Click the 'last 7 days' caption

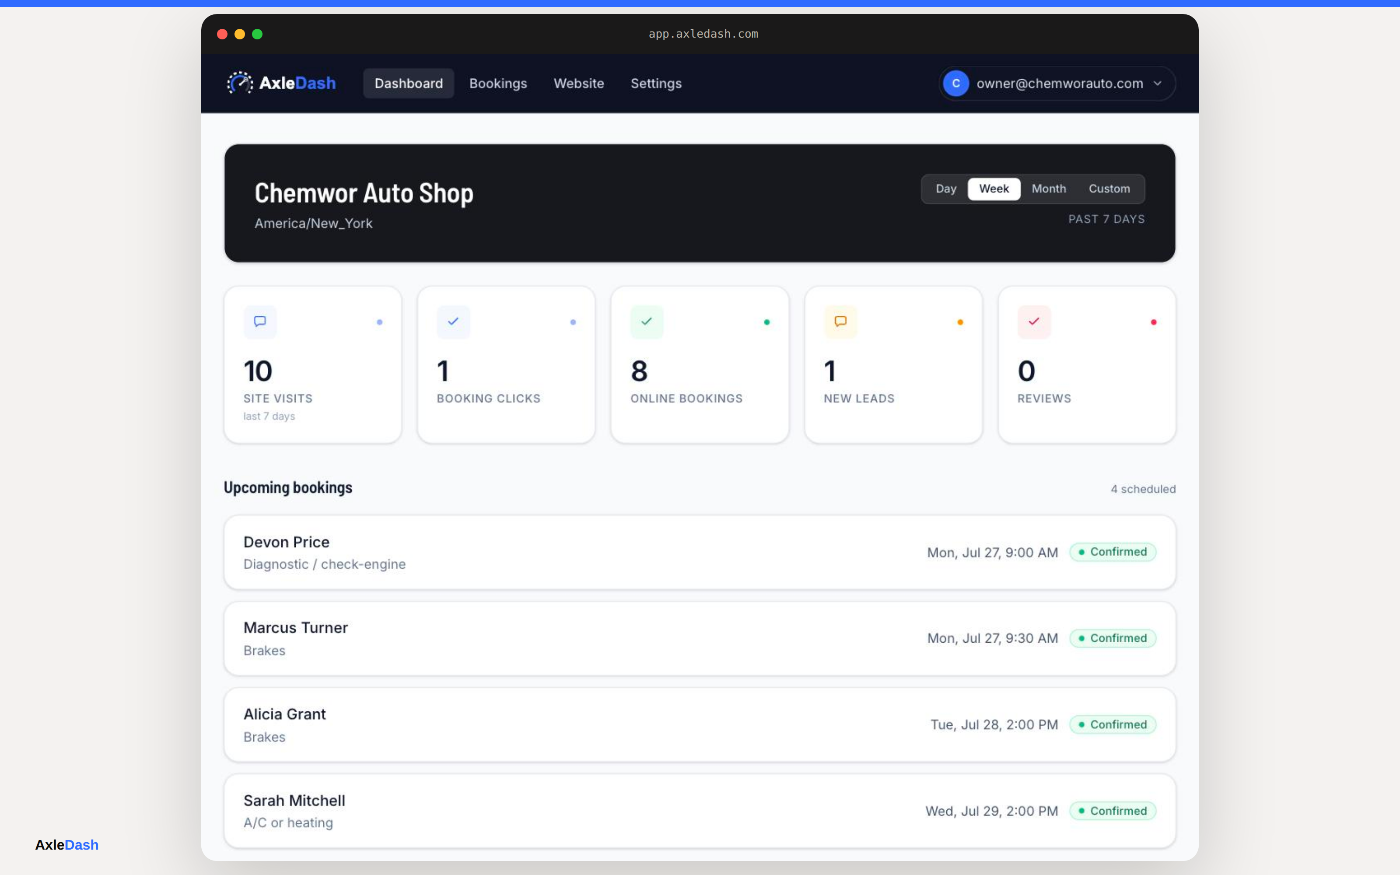(269, 416)
